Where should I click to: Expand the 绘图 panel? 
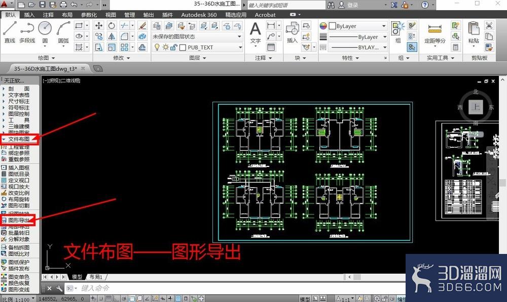[47, 58]
